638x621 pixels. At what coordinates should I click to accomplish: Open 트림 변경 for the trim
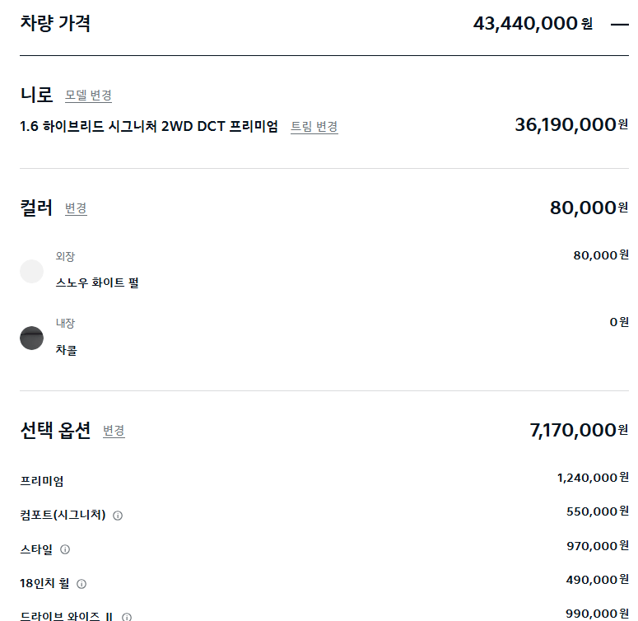click(x=314, y=127)
